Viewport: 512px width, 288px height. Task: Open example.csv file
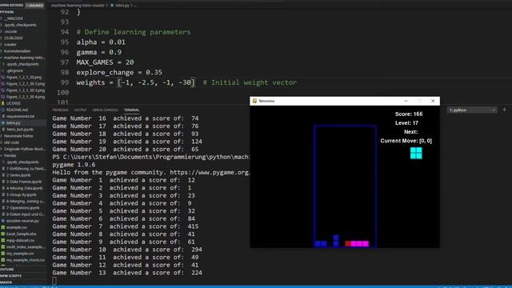point(16,227)
